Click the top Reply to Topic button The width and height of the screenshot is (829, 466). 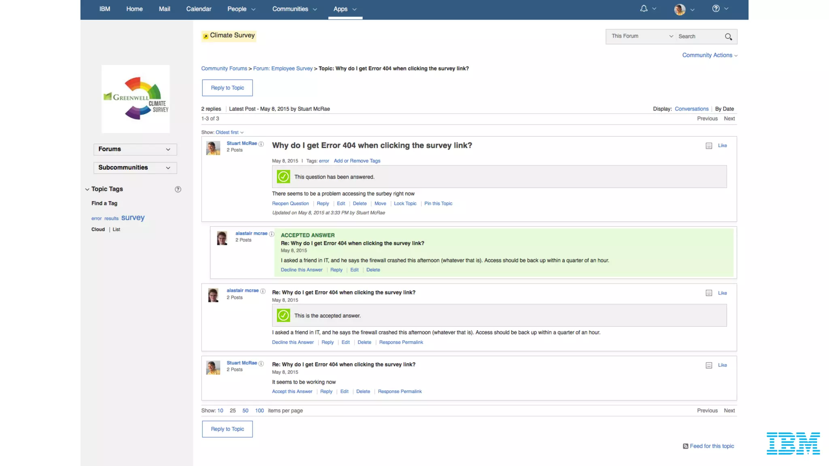(227, 88)
